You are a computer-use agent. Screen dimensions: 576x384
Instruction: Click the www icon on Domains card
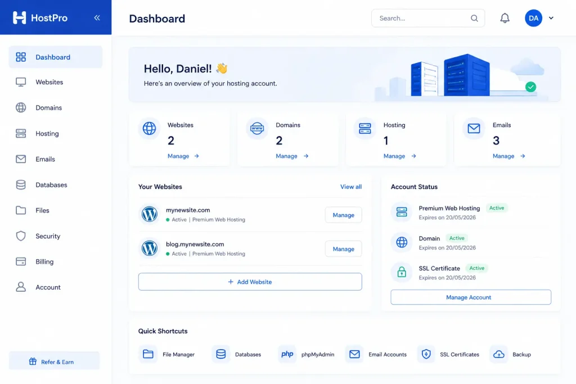click(256, 128)
